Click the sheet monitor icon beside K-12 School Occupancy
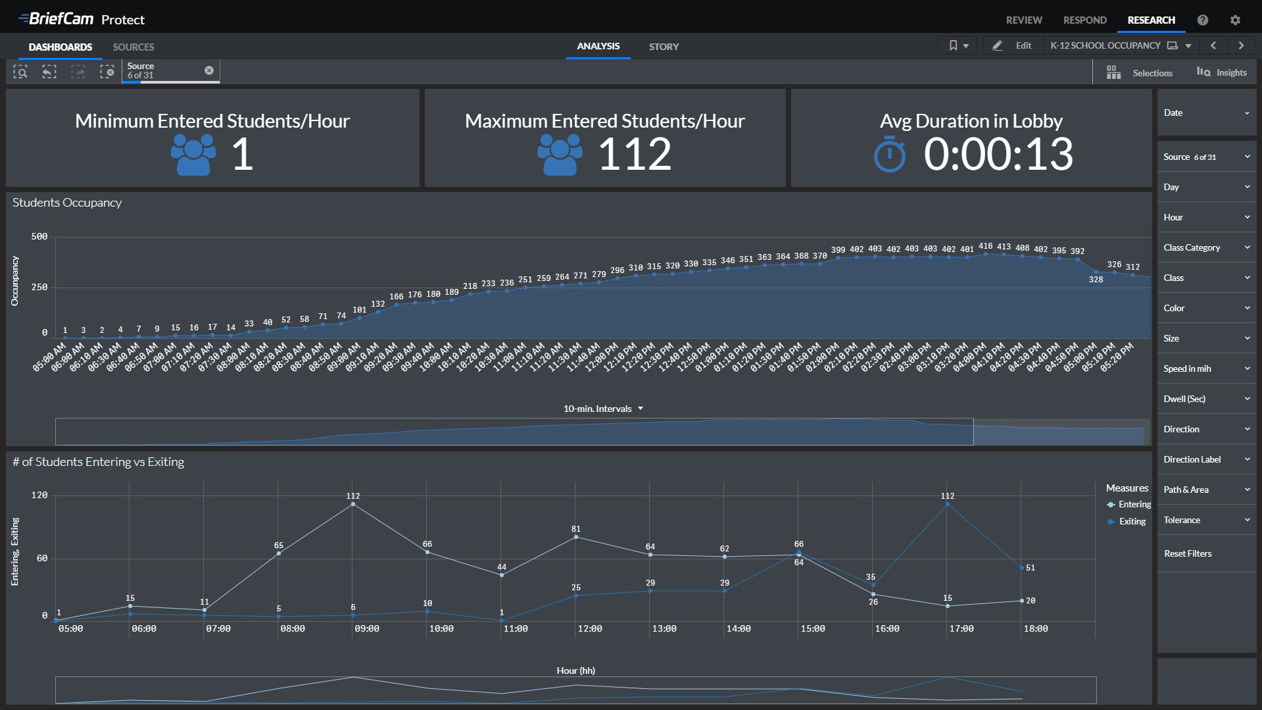Viewport: 1262px width, 710px height. click(x=1172, y=45)
